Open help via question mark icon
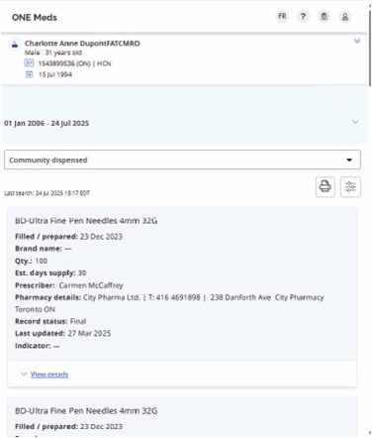 [303, 16]
